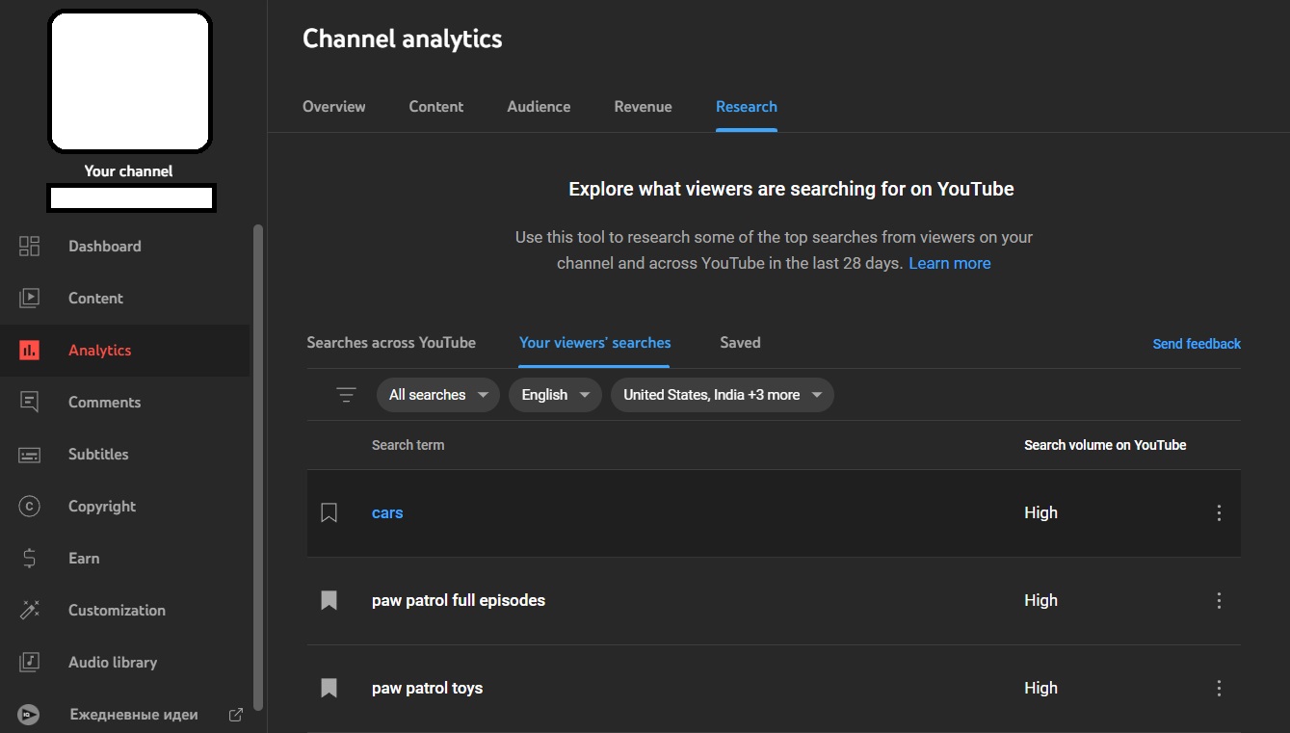The height and width of the screenshot is (733, 1290).
Task: Go to Copyright section in sidebar
Action: 102,507
